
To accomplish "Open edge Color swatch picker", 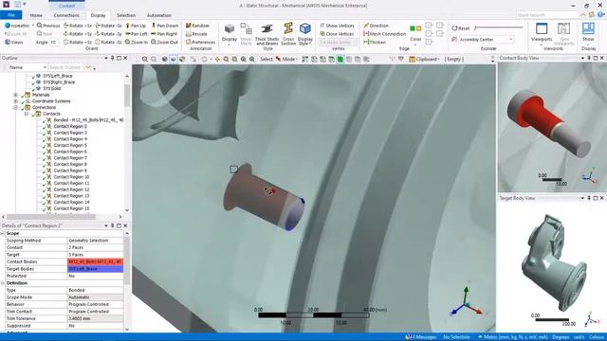I will click(415, 33).
